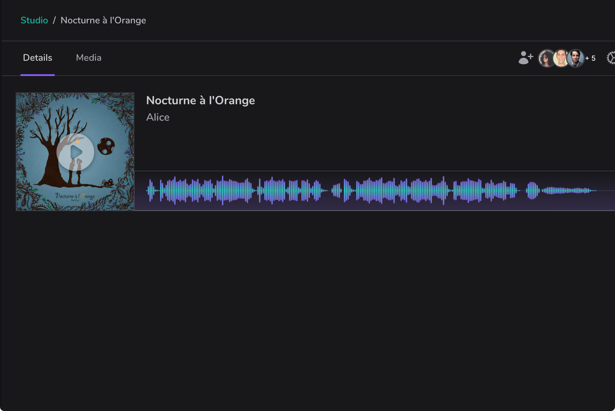Click the artist name Alice
The image size is (615, 411).
(158, 117)
